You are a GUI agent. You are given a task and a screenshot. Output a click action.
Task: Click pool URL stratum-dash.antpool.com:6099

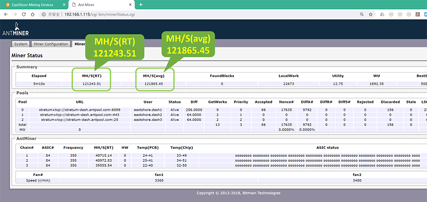click(80, 110)
